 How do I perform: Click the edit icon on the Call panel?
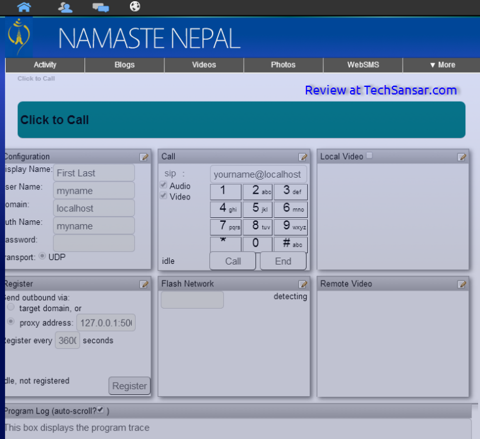point(303,157)
